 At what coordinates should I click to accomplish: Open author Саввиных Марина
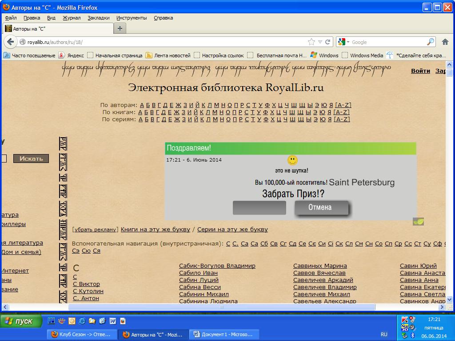click(x=320, y=266)
